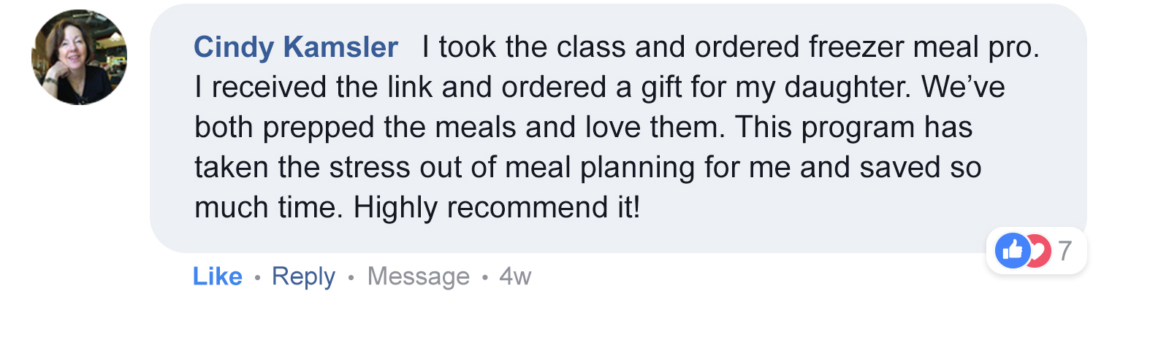Open Cindy Kamsler's profile picture
Viewport: 1169px width, 337px height.
click(x=79, y=57)
